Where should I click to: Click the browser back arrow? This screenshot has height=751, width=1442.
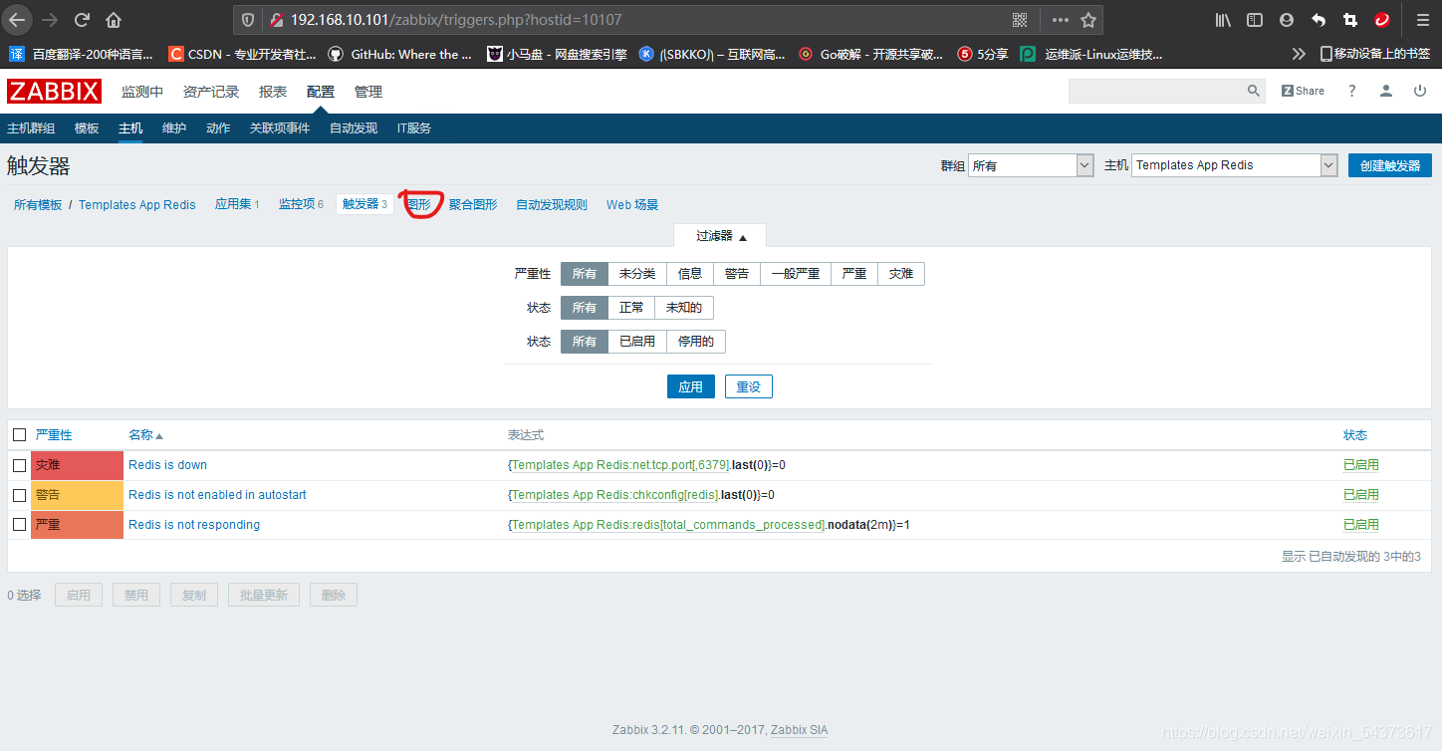[x=18, y=20]
